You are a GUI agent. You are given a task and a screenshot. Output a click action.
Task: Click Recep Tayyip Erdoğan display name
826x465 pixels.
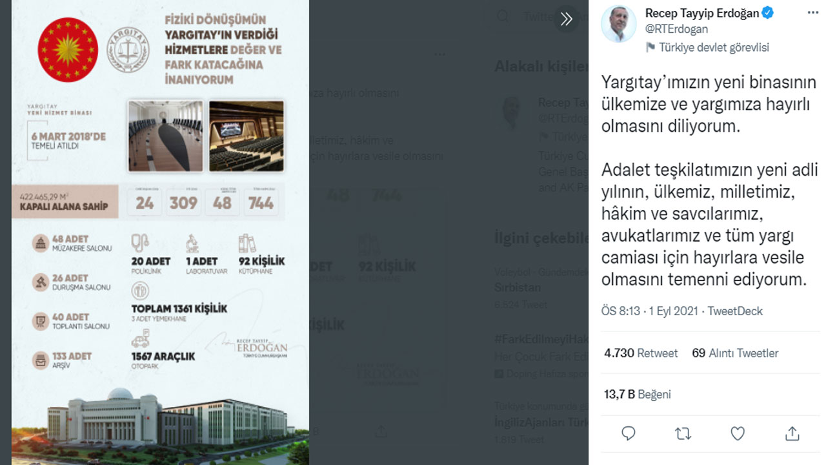(702, 13)
